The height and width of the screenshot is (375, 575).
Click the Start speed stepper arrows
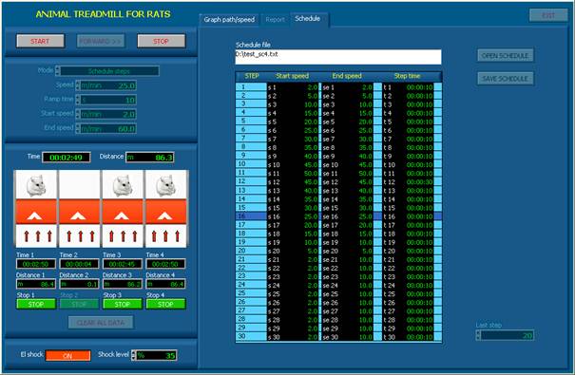77,114
